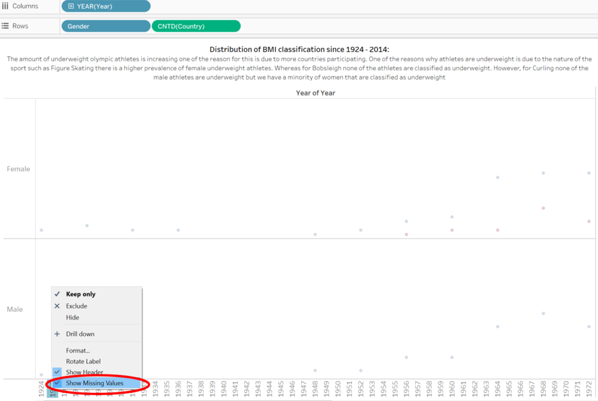Image resolution: width=598 pixels, height=401 pixels.
Task: Disable Show Missing Values in the context menu
Action: [95, 383]
